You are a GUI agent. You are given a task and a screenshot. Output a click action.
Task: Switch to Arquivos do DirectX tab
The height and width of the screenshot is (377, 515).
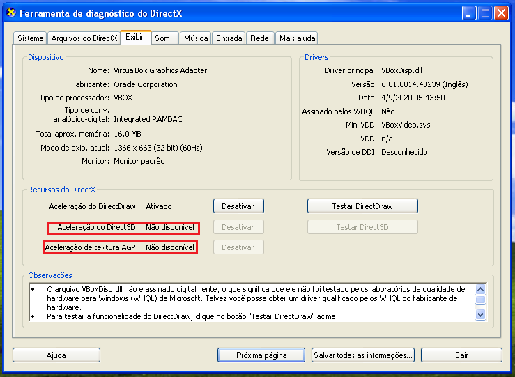[x=84, y=38]
